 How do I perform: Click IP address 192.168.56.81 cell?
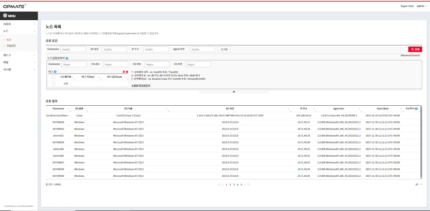(x=304, y=116)
